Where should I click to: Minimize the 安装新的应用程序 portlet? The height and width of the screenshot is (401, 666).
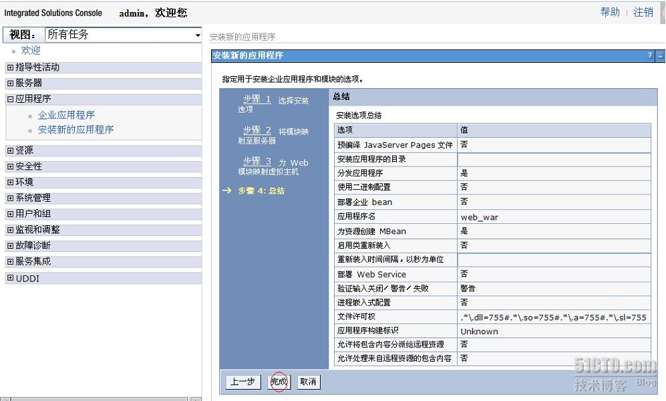(659, 56)
